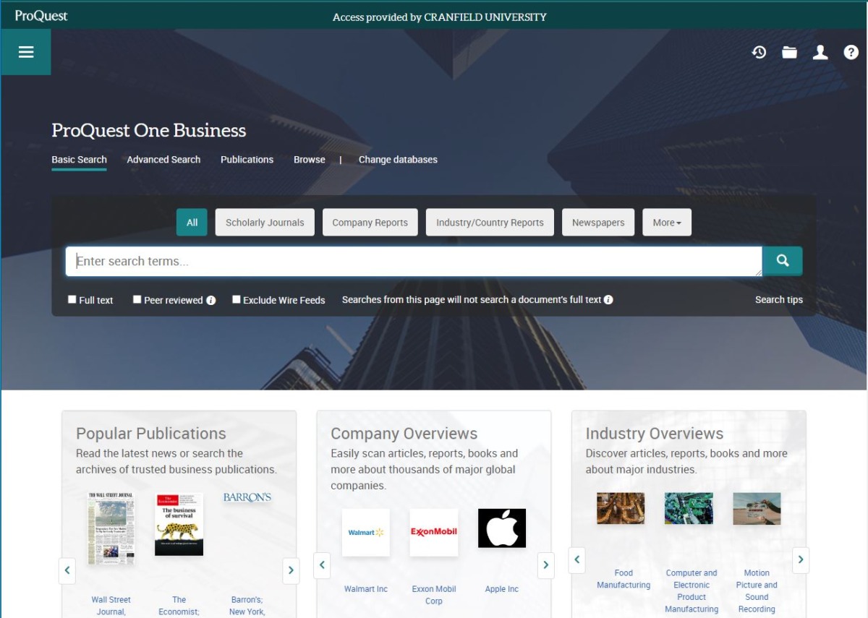Enable the Peer reviewed filter
This screenshot has width=868, height=618.
[137, 299]
